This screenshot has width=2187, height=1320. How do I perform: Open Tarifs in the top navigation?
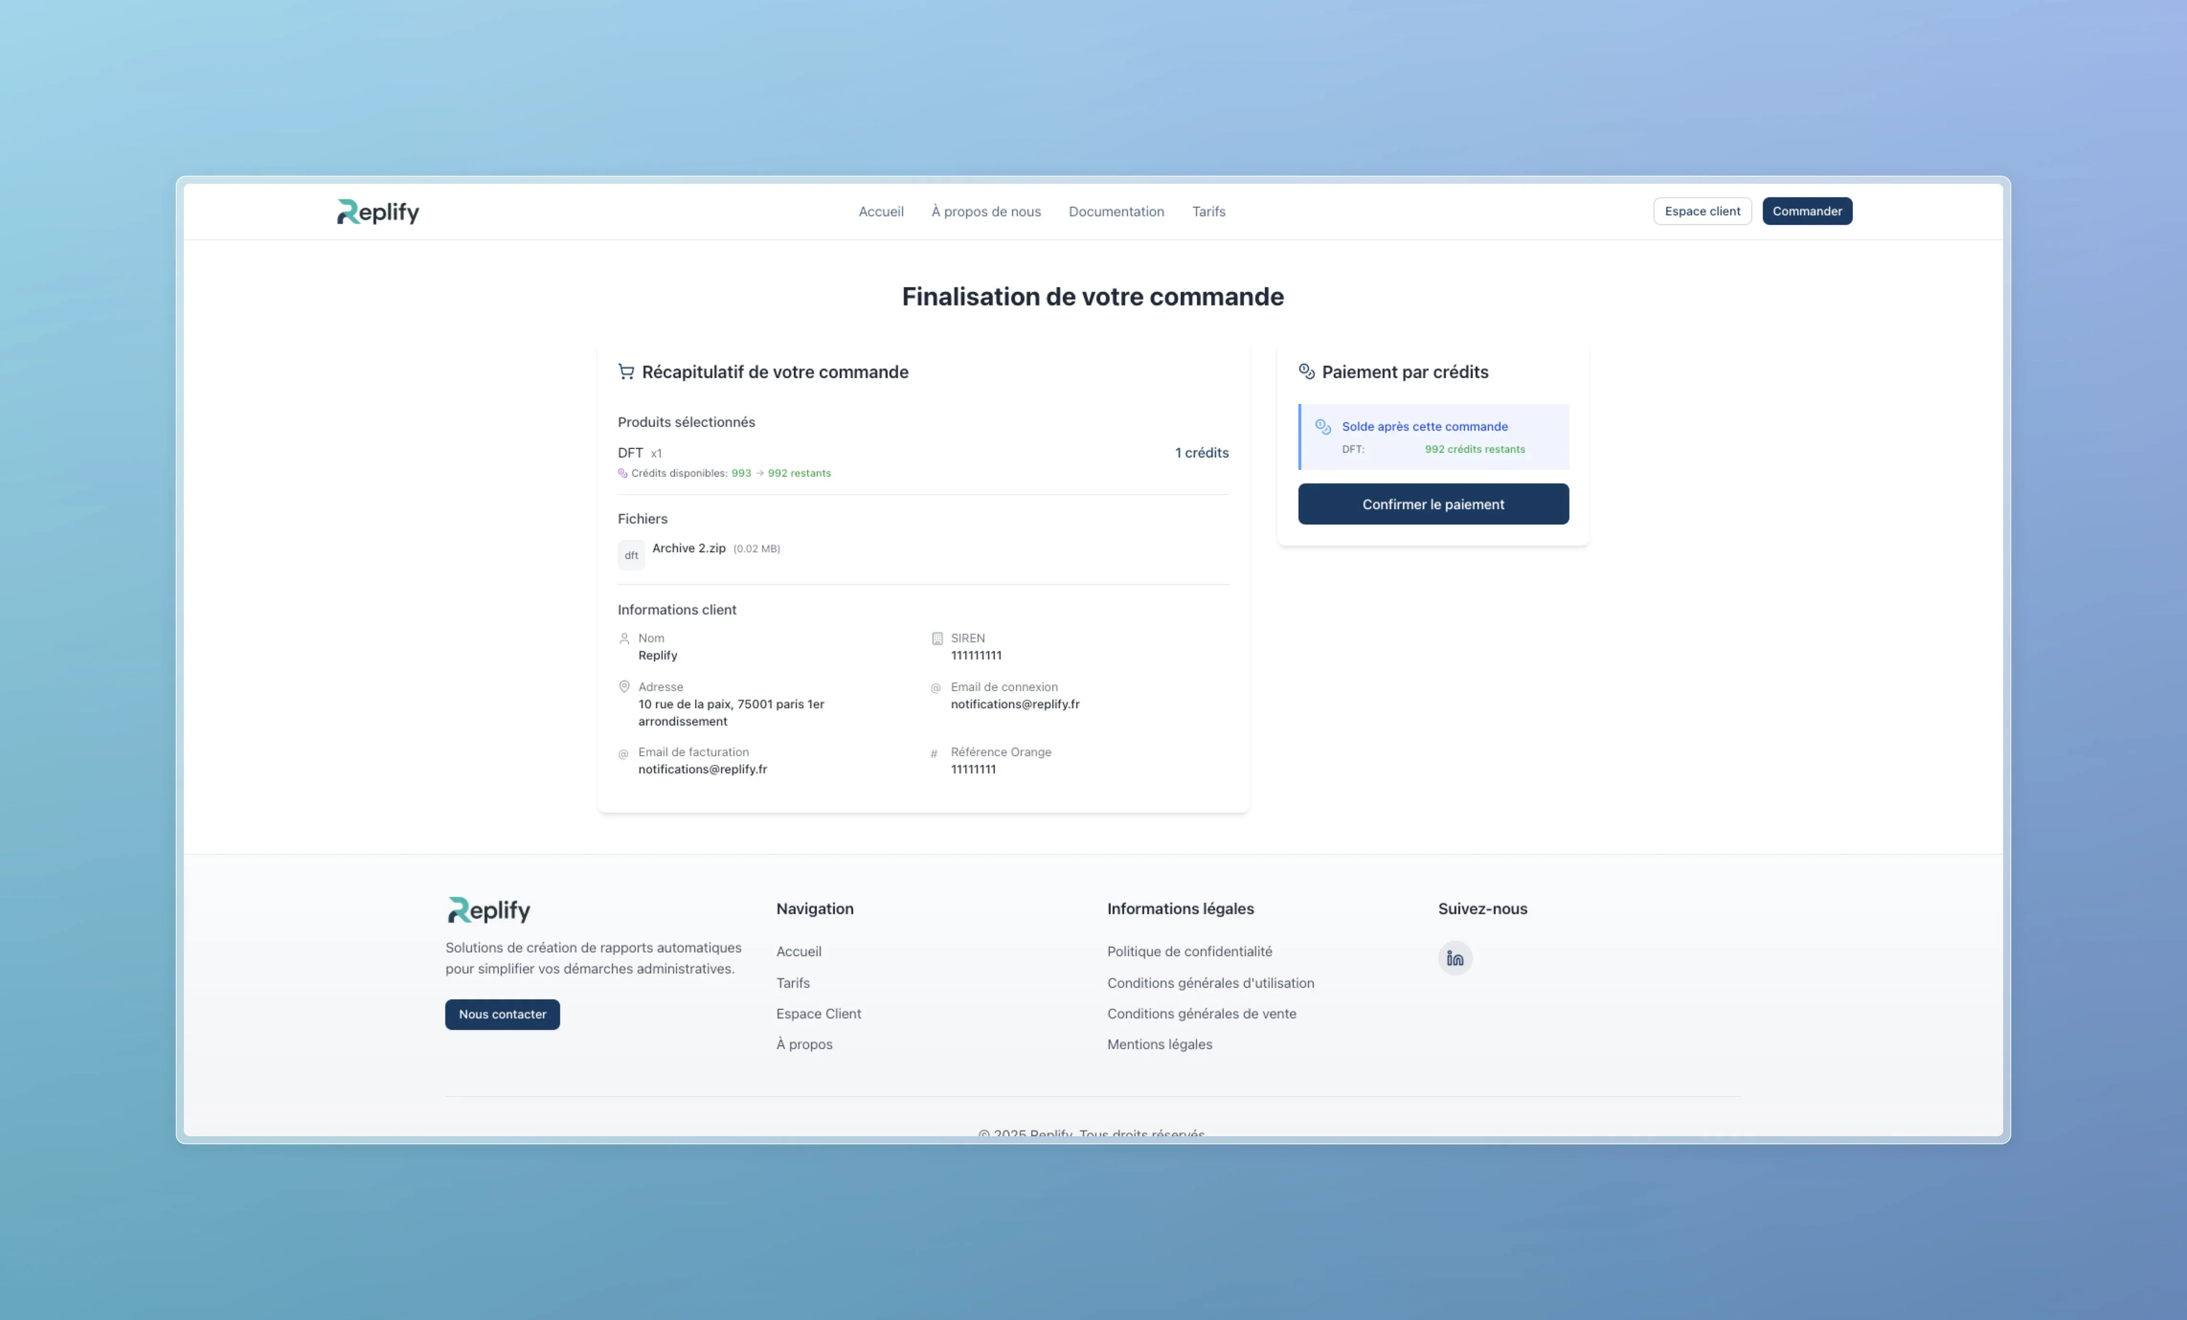(x=1208, y=211)
